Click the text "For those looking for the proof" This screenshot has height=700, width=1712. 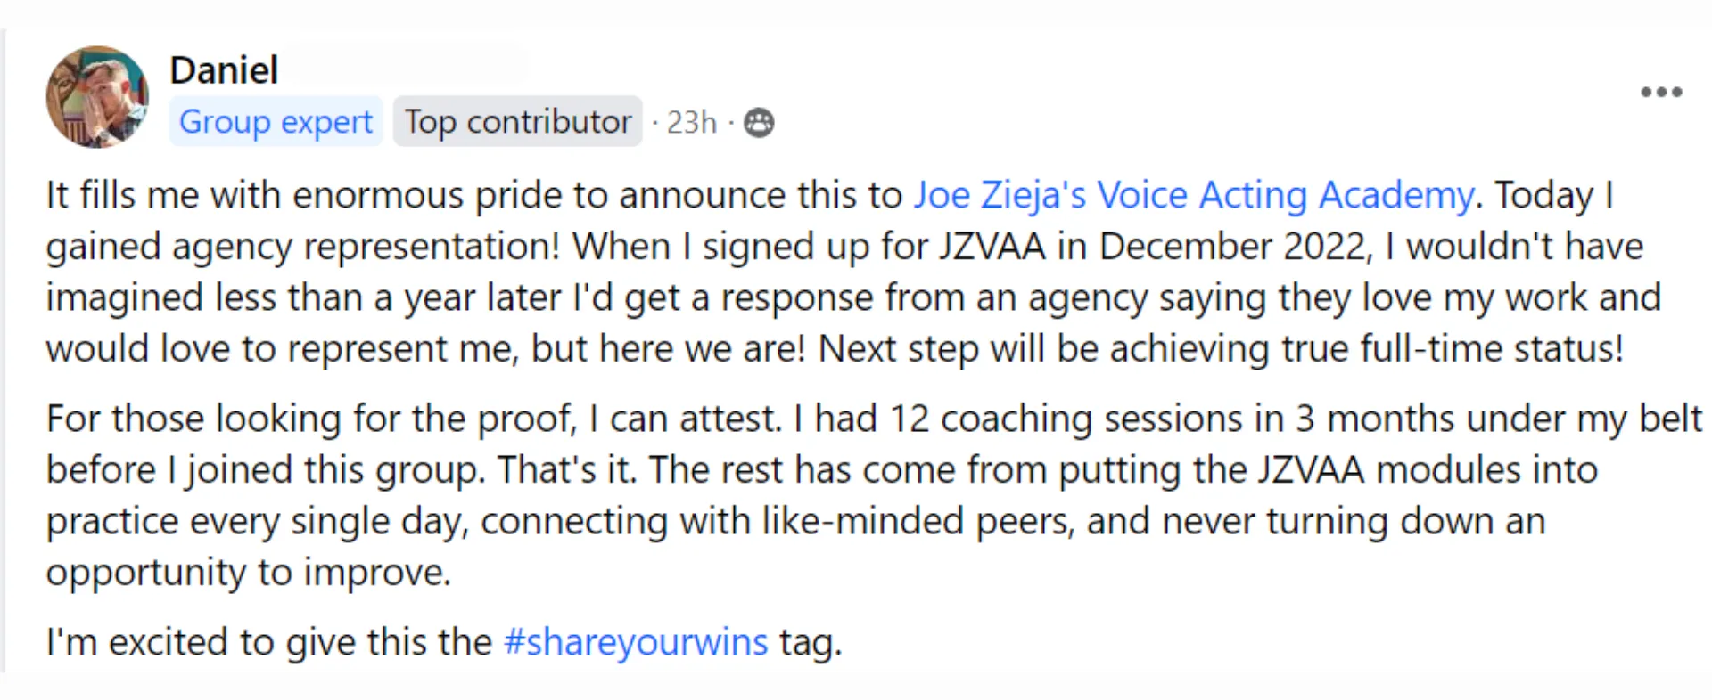[311, 419]
